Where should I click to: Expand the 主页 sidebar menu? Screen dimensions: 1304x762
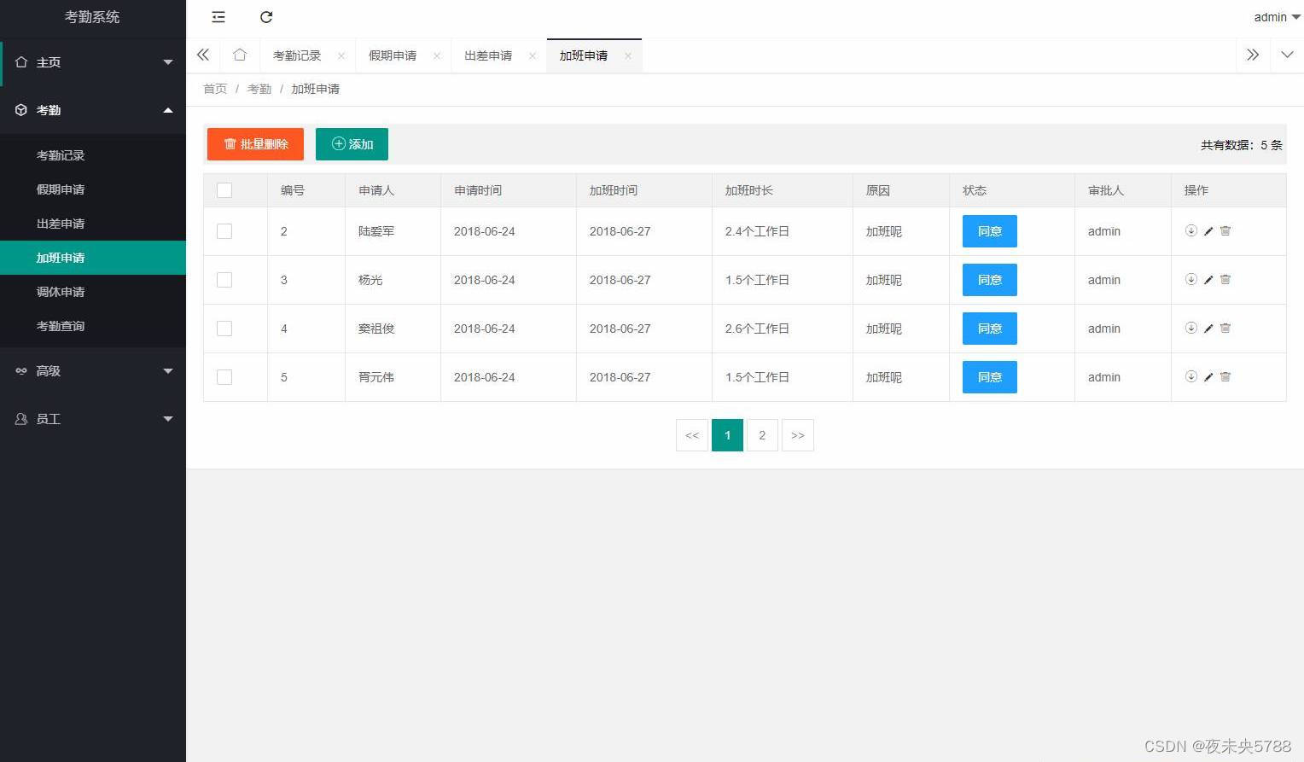[93, 62]
